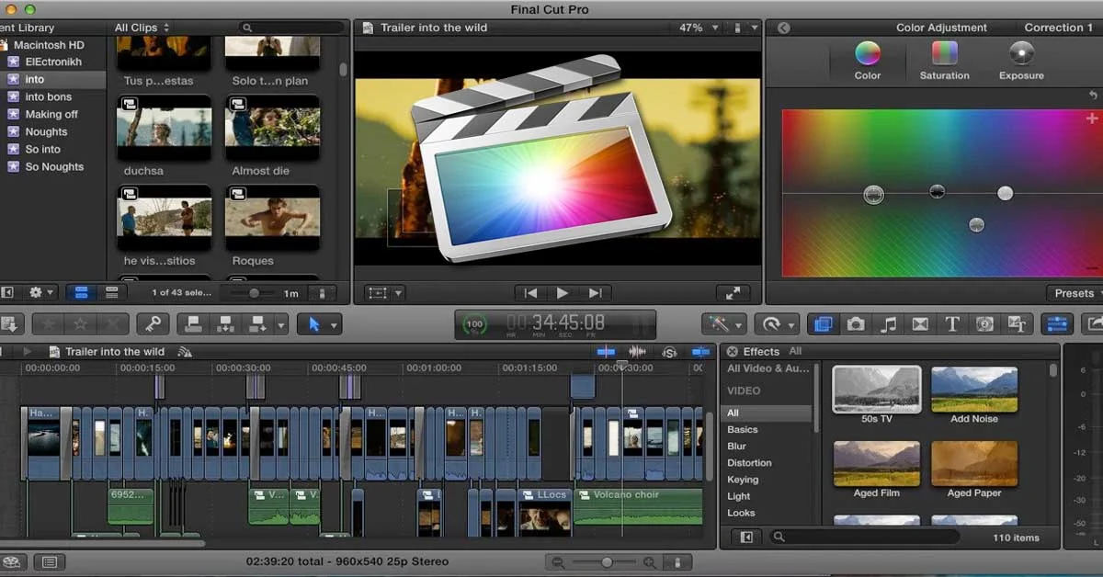
Task: Click the browser clip size slider
Action: (x=255, y=293)
